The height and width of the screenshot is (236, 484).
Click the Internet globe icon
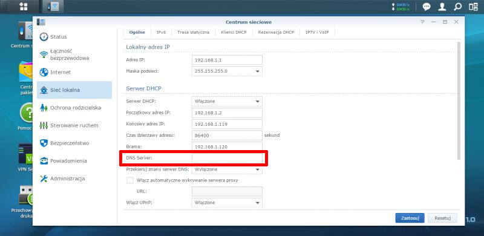point(44,72)
